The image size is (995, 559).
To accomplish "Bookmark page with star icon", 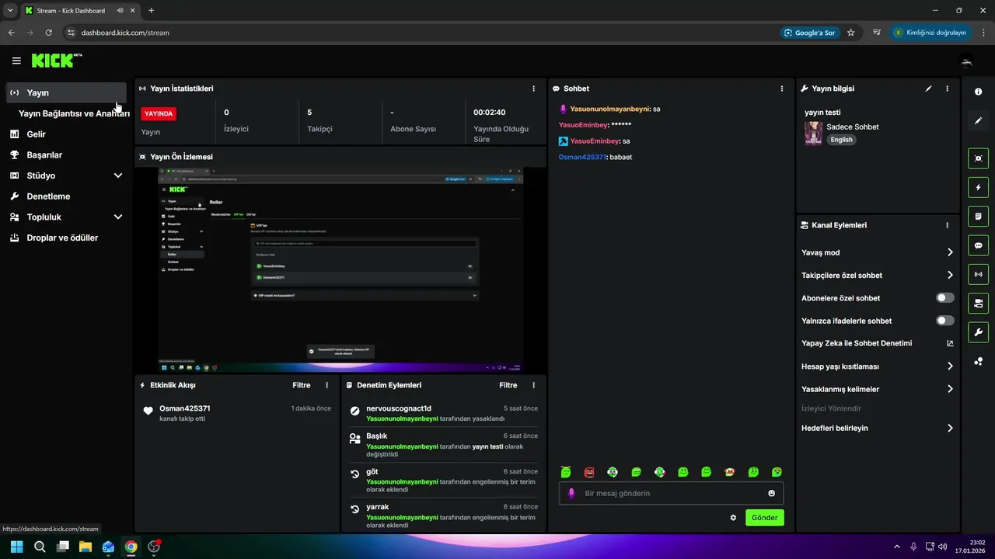I will point(851,33).
